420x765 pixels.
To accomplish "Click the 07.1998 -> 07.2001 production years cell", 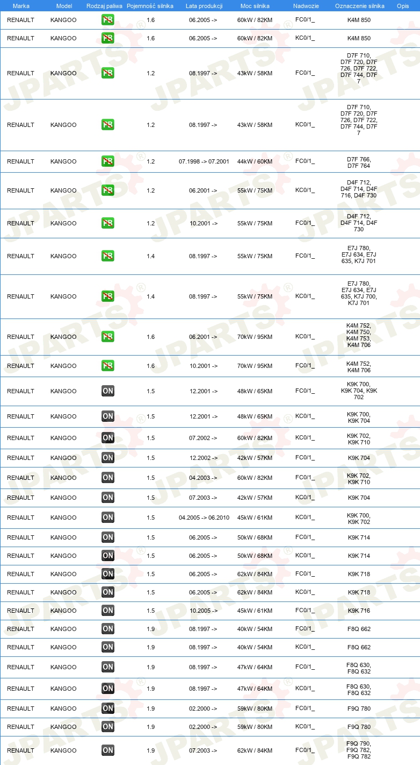I will 204,161.
